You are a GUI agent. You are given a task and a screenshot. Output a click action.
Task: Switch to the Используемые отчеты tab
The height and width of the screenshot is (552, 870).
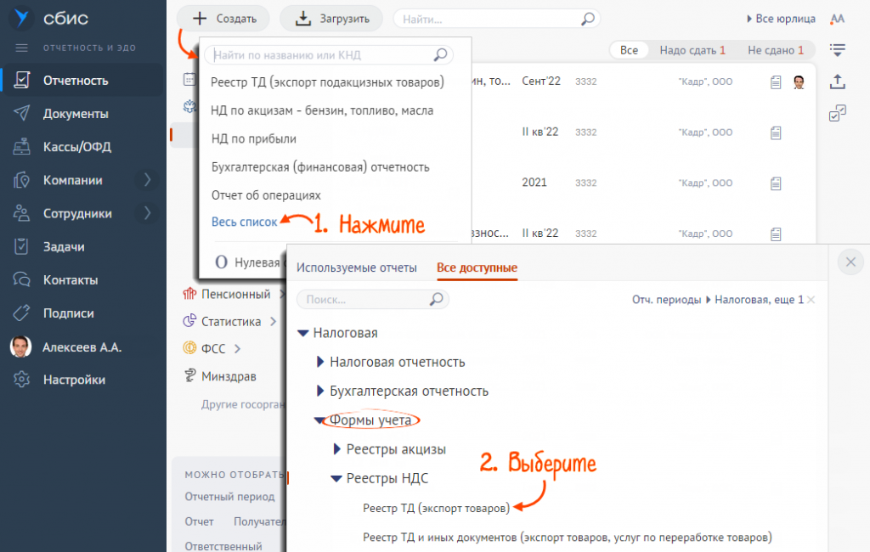click(357, 268)
